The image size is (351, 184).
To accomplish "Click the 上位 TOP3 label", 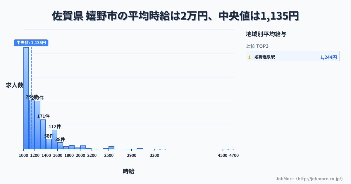I will [x=257, y=46].
